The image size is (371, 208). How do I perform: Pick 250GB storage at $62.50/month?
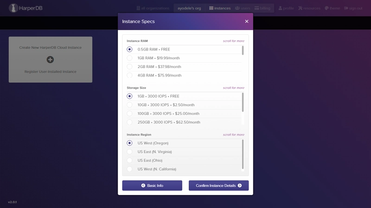pyautogui.click(x=184, y=122)
